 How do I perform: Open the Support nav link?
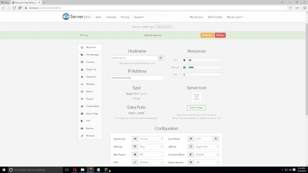click(x=139, y=17)
